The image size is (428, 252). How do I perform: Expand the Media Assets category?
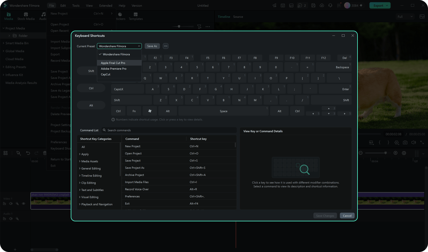[x=80, y=161]
